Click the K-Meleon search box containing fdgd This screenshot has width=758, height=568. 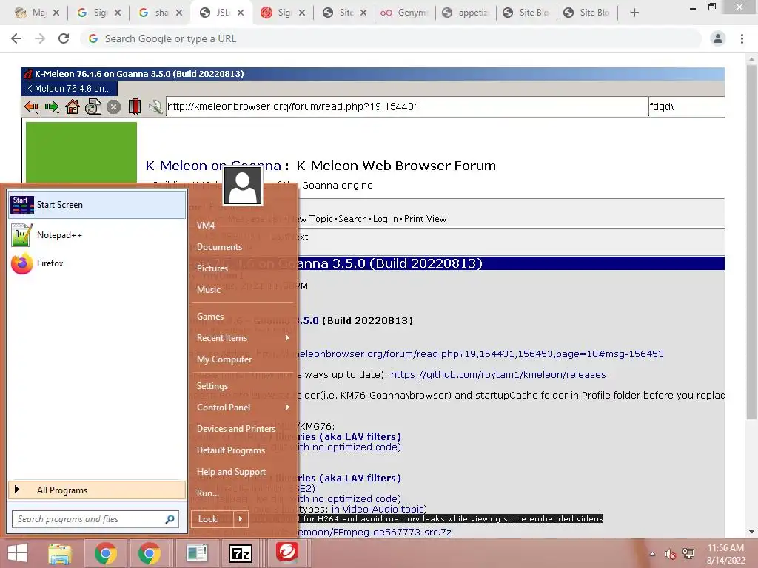coord(686,106)
